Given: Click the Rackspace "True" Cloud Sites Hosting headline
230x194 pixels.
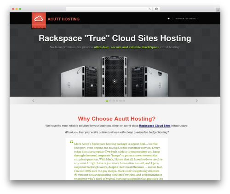Looking at the screenshot, I should [x=115, y=38].
